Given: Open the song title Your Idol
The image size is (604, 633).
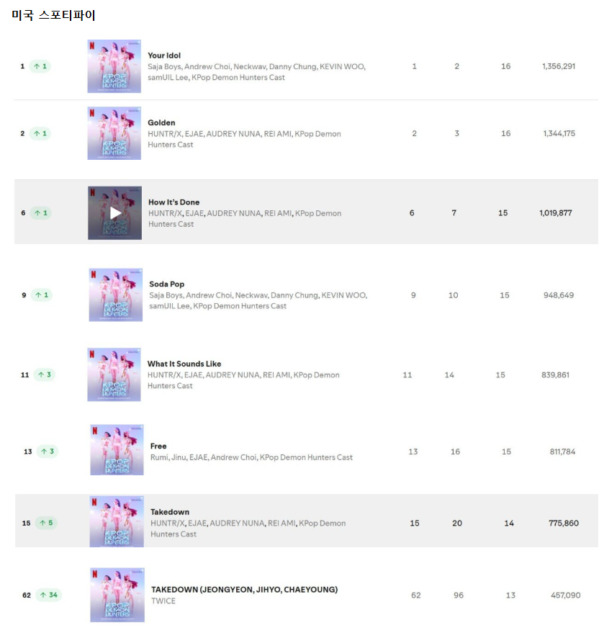Looking at the screenshot, I should click(164, 55).
